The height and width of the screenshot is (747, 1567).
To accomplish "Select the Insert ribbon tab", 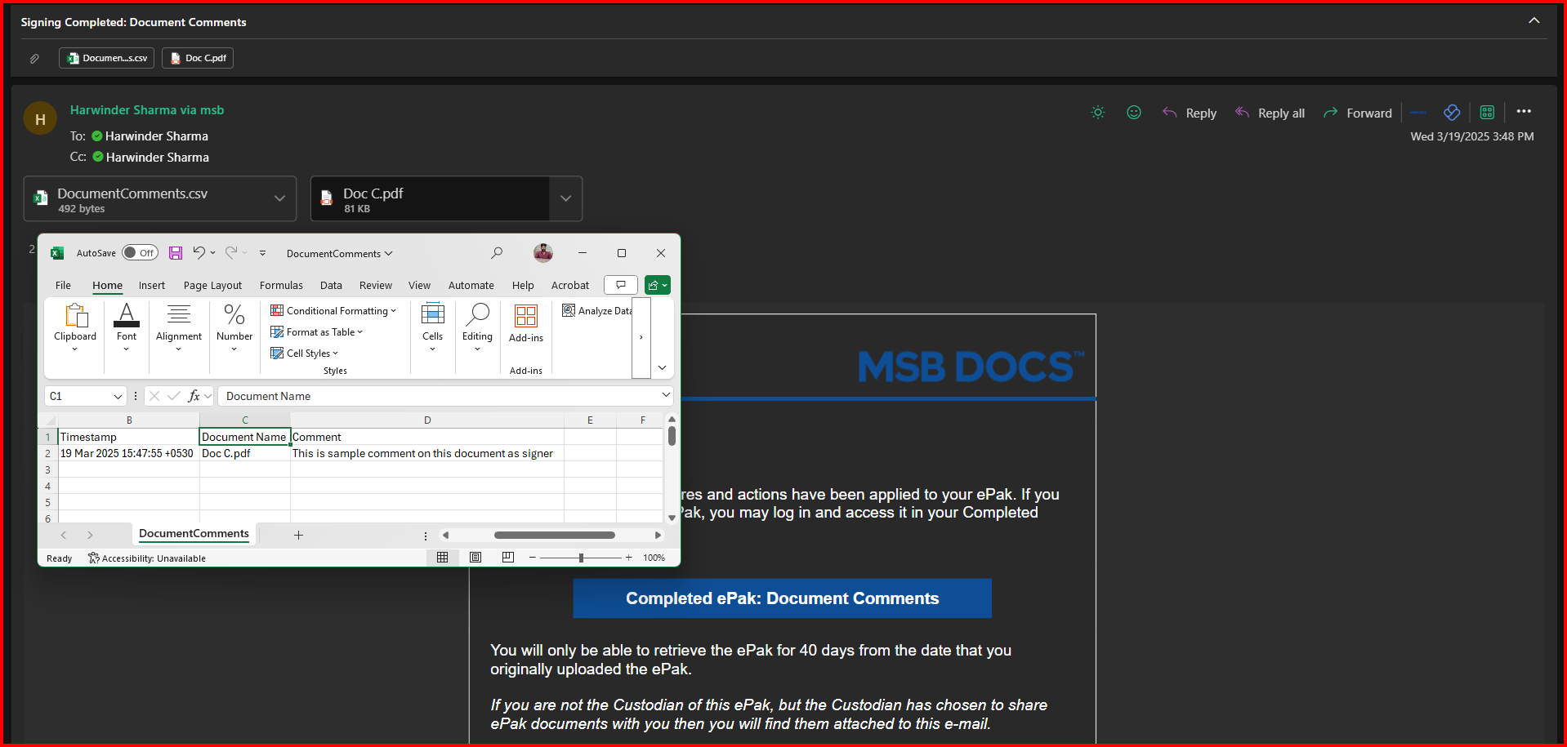I will point(151,286).
